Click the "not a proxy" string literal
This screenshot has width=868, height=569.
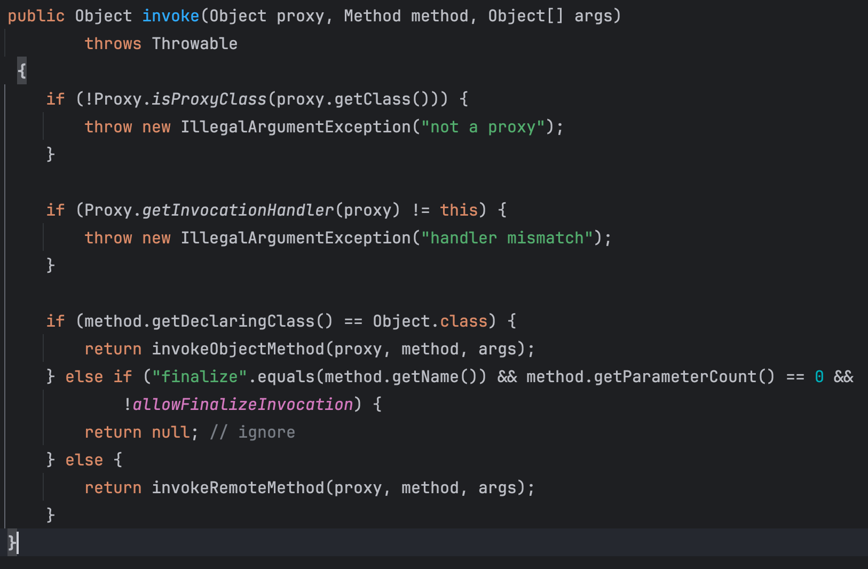tap(483, 127)
